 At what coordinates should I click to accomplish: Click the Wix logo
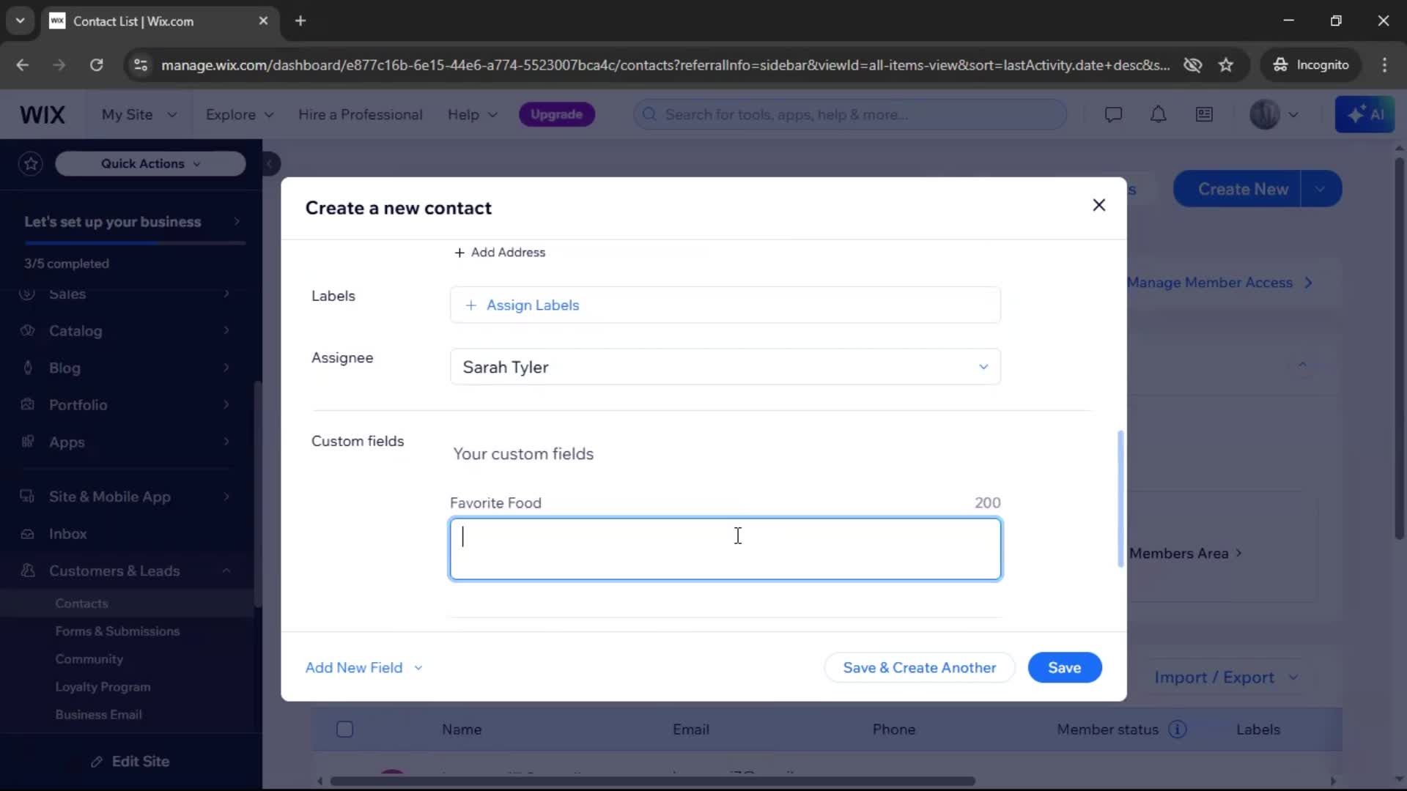point(43,114)
